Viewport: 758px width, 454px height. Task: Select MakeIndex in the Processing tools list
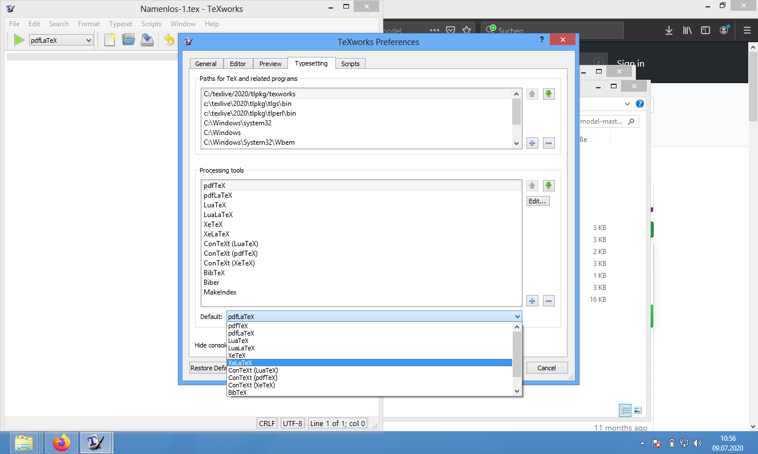362,292
